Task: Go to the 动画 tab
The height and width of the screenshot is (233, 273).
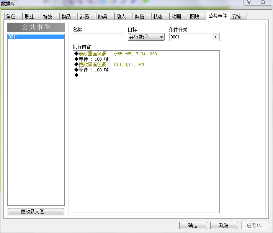Action: click(179, 17)
